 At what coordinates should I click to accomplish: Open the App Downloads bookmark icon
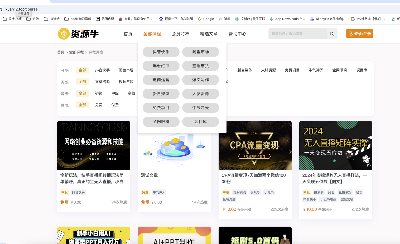coord(272,19)
